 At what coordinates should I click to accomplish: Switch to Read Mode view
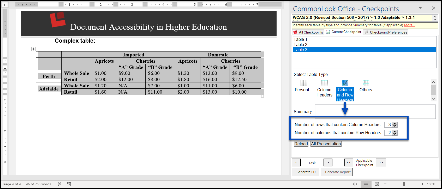point(355,184)
